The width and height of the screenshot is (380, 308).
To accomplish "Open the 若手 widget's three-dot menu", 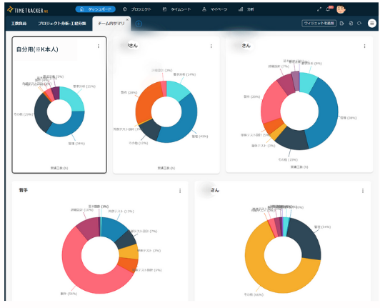I will pos(180,191).
